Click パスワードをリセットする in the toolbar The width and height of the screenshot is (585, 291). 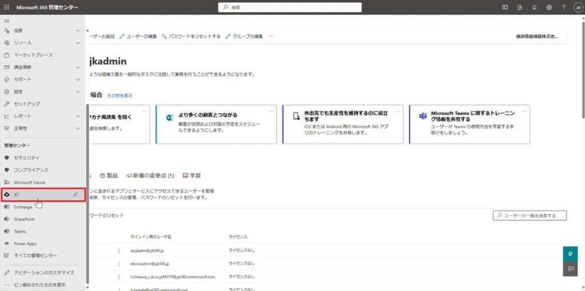tap(191, 37)
